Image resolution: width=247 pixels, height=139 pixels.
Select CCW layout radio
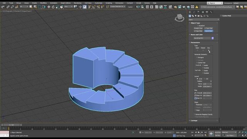point(197,79)
